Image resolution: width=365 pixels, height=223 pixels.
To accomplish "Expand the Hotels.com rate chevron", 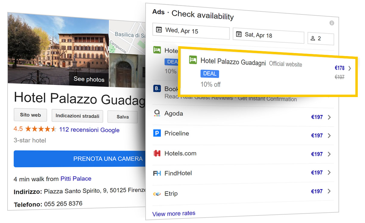I will point(329,154).
